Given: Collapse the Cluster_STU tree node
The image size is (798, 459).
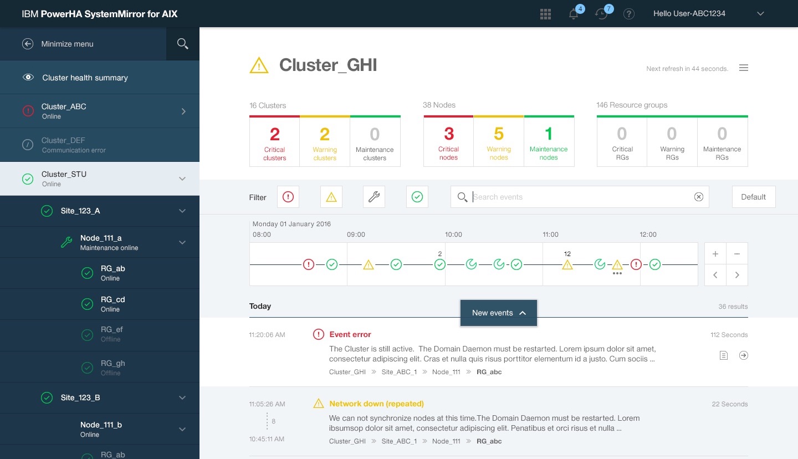Looking at the screenshot, I should [x=182, y=178].
